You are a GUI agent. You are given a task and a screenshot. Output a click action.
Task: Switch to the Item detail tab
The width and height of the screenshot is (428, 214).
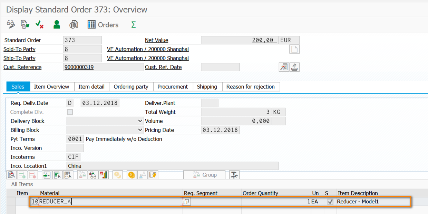(91, 87)
